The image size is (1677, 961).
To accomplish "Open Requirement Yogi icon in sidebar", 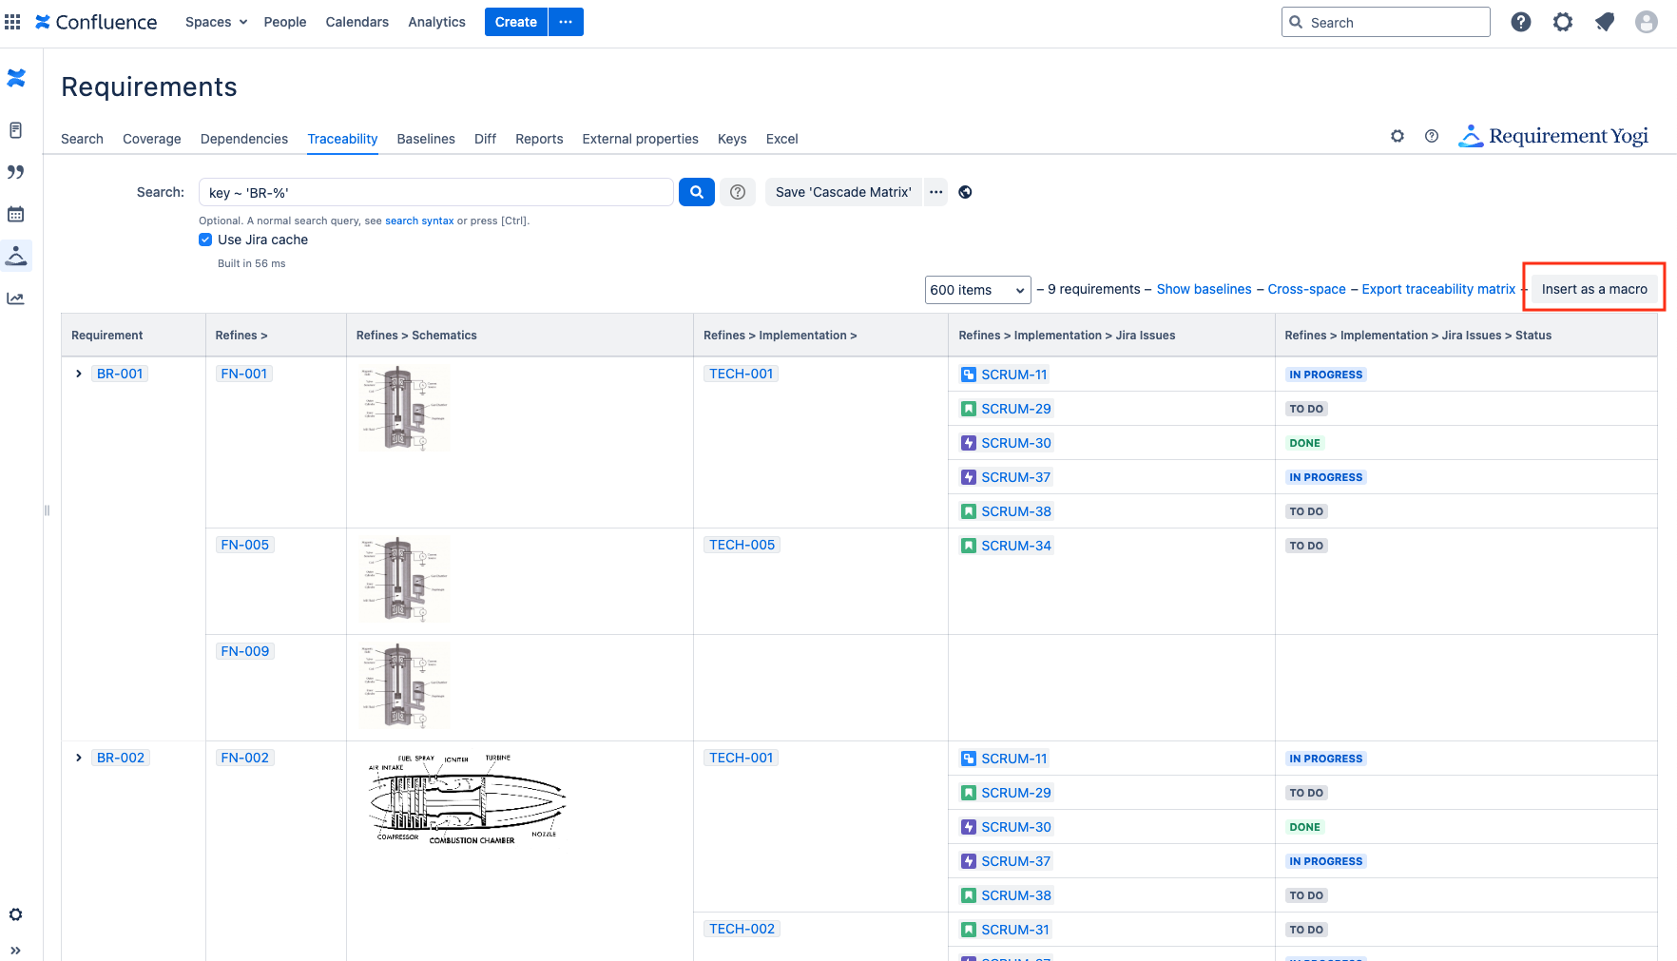I will point(16,256).
